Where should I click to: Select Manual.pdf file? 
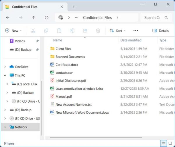pos(64,97)
